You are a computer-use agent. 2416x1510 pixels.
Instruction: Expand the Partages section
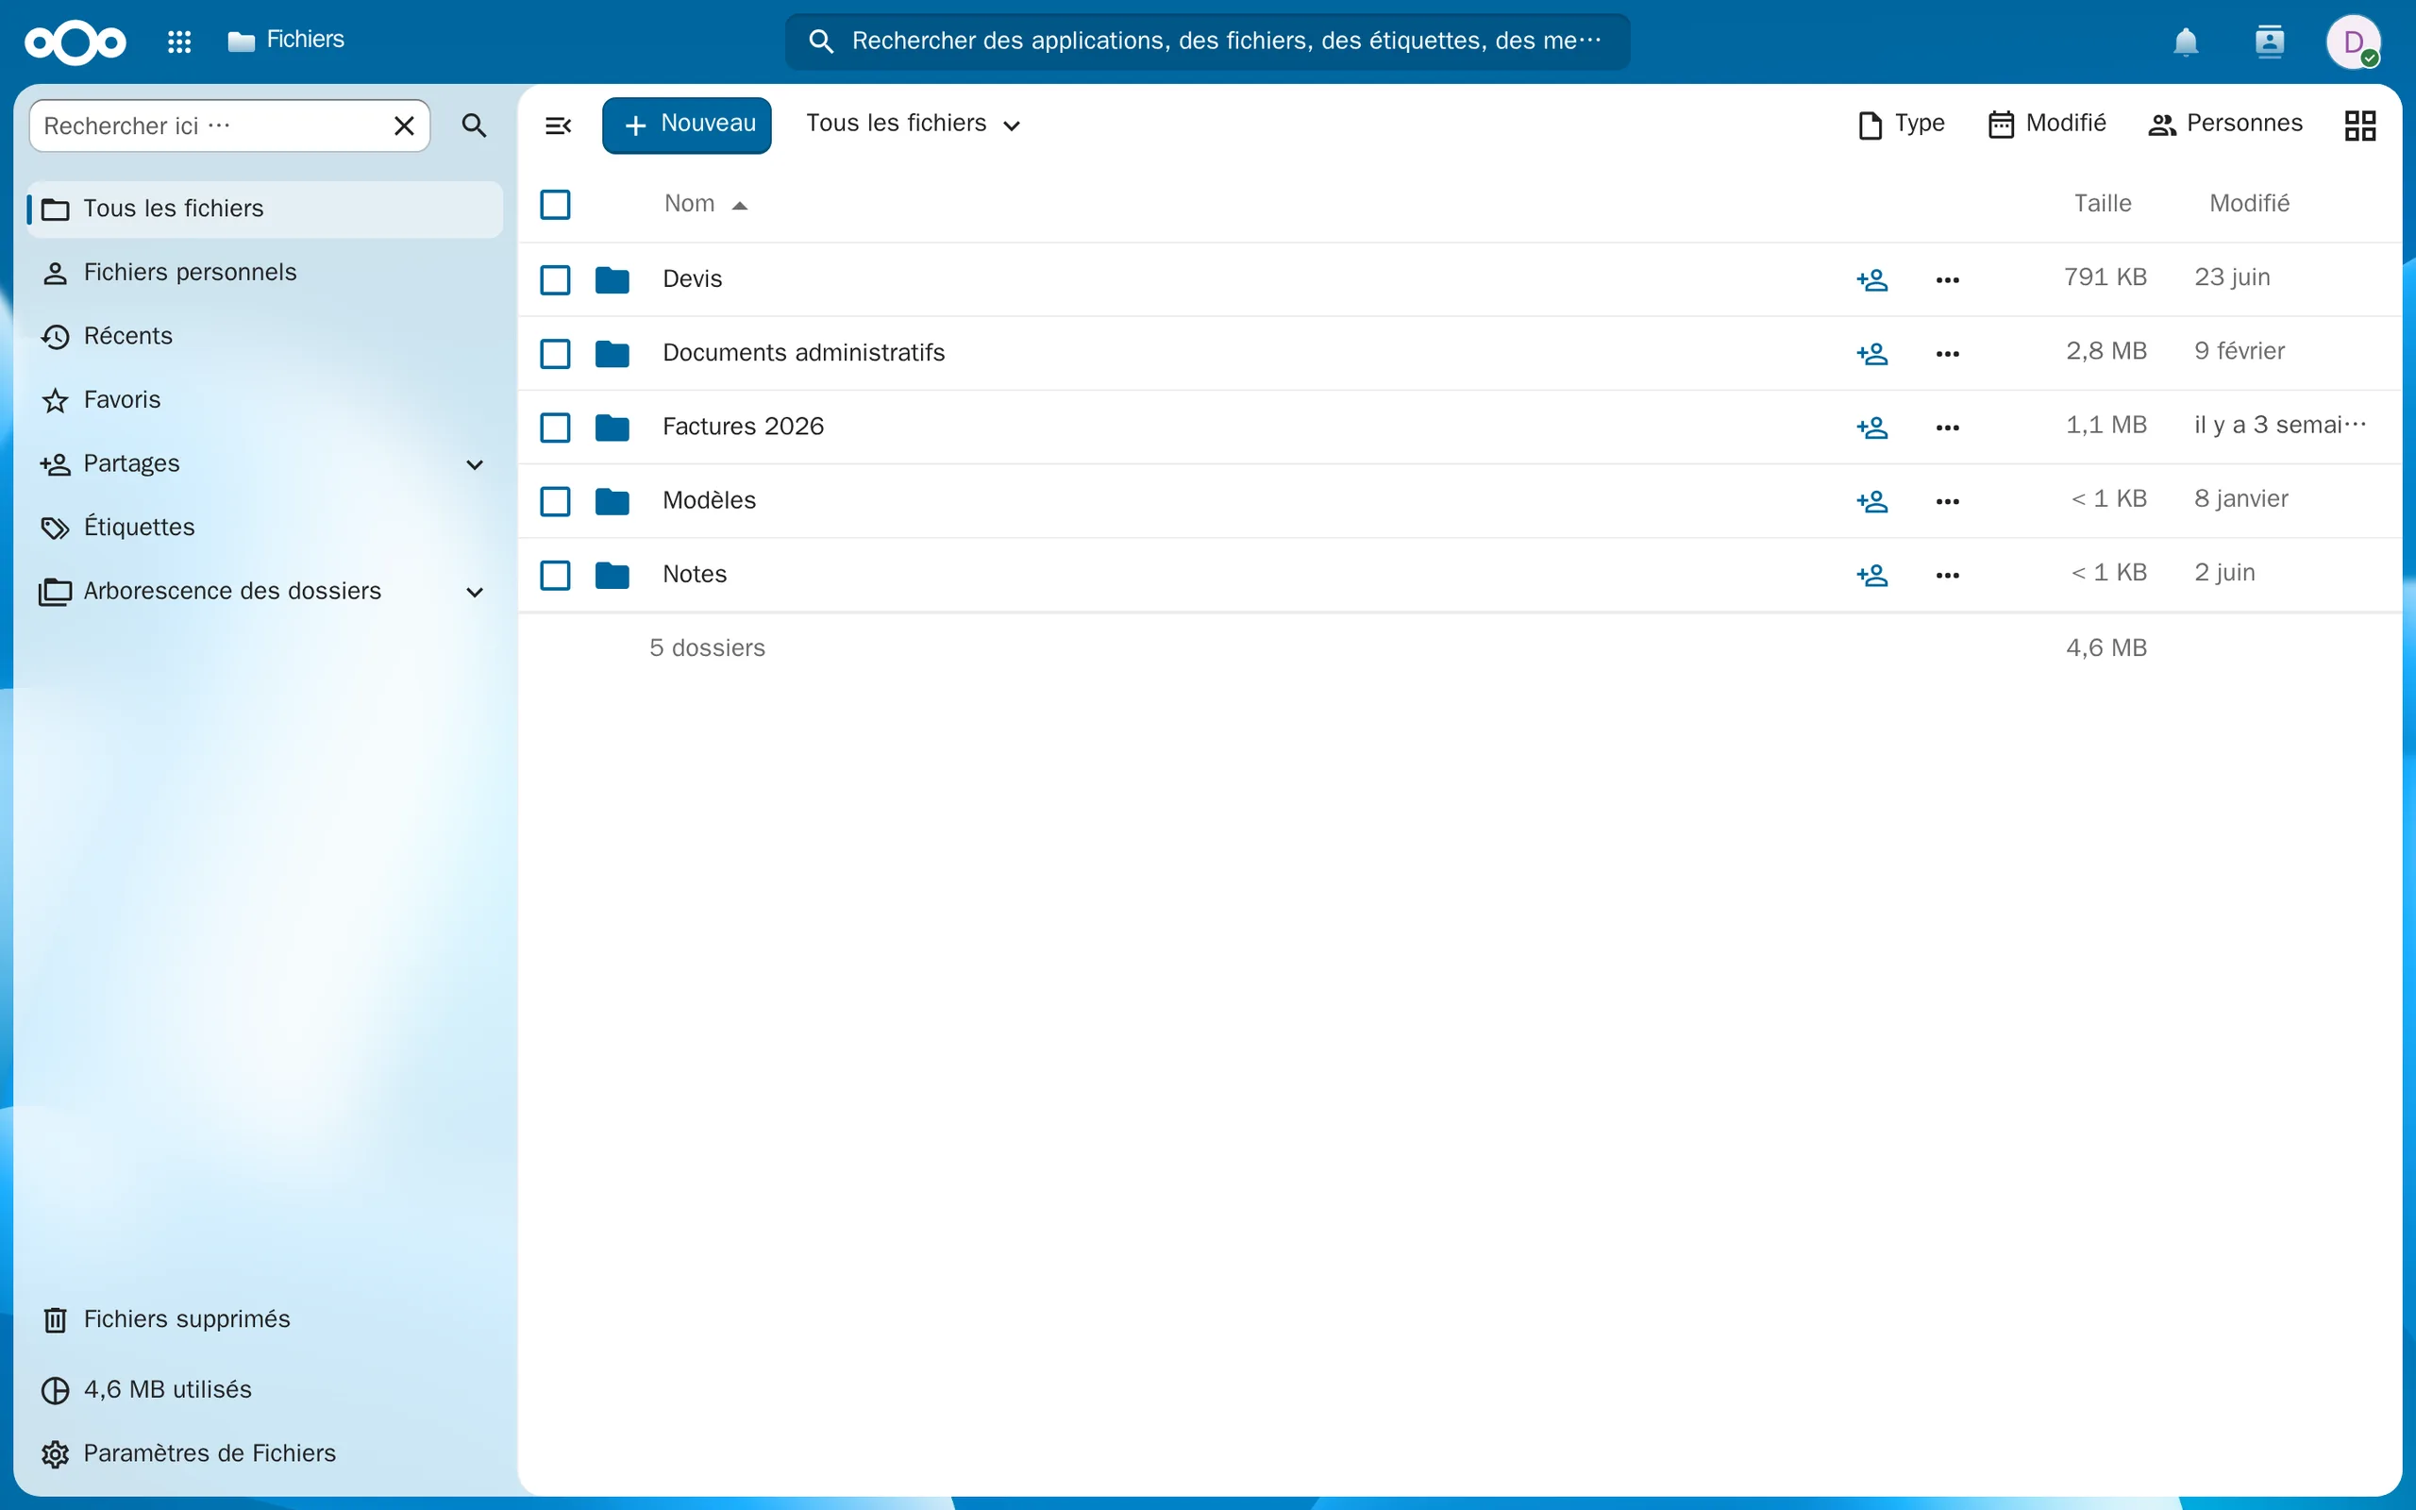click(476, 464)
